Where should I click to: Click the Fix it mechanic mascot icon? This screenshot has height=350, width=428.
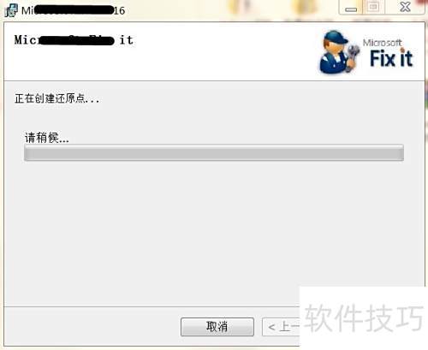tap(339, 51)
